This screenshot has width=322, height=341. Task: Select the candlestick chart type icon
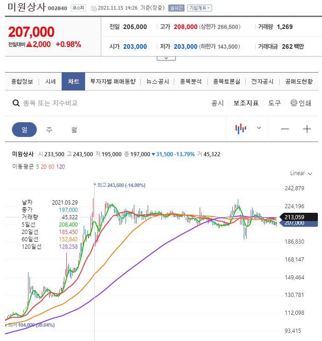[x=241, y=129]
